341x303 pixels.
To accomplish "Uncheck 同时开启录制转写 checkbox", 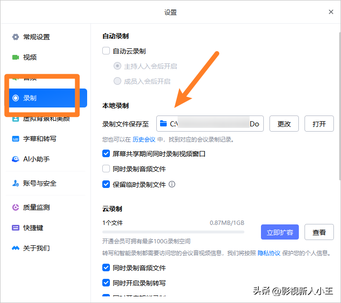I will click(x=106, y=283).
